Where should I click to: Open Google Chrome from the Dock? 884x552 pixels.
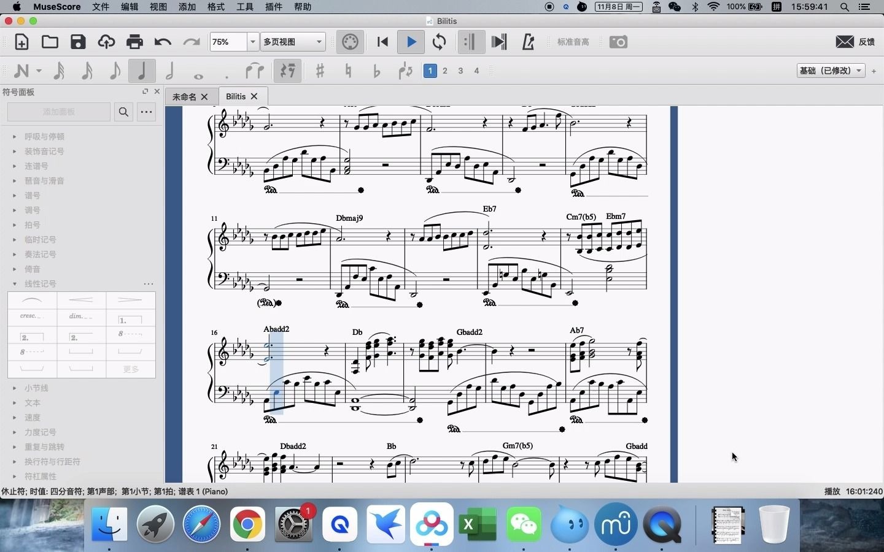pos(247,524)
